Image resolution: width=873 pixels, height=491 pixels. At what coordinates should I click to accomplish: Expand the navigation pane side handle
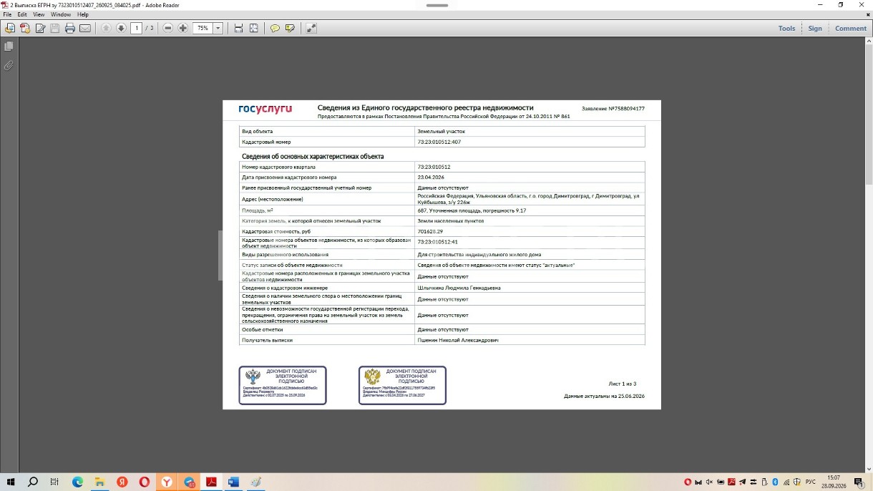tap(221, 255)
